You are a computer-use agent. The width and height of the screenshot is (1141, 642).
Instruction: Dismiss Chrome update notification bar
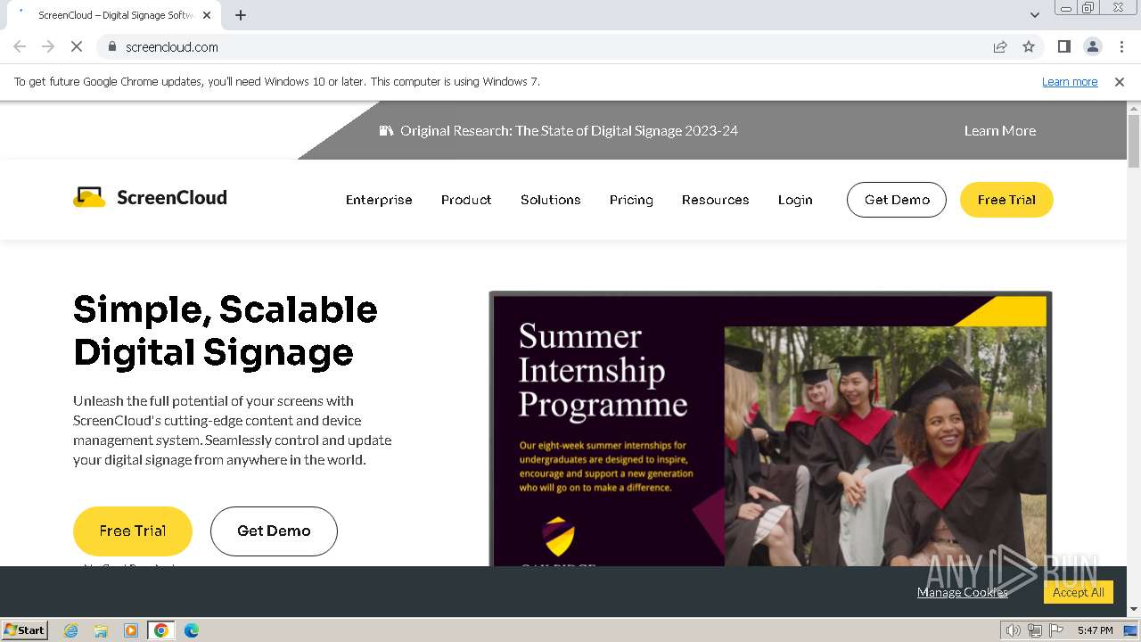[x=1120, y=81]
